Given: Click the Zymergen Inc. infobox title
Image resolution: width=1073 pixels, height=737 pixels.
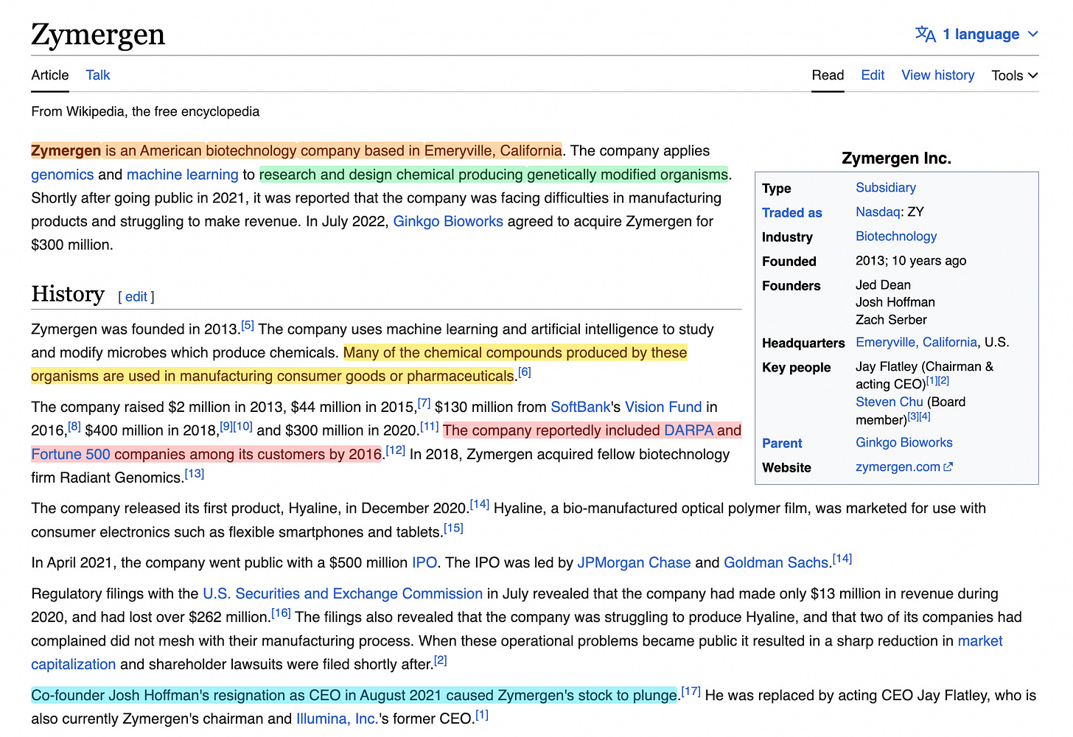Looking at the screenshot, I should 896,158.
